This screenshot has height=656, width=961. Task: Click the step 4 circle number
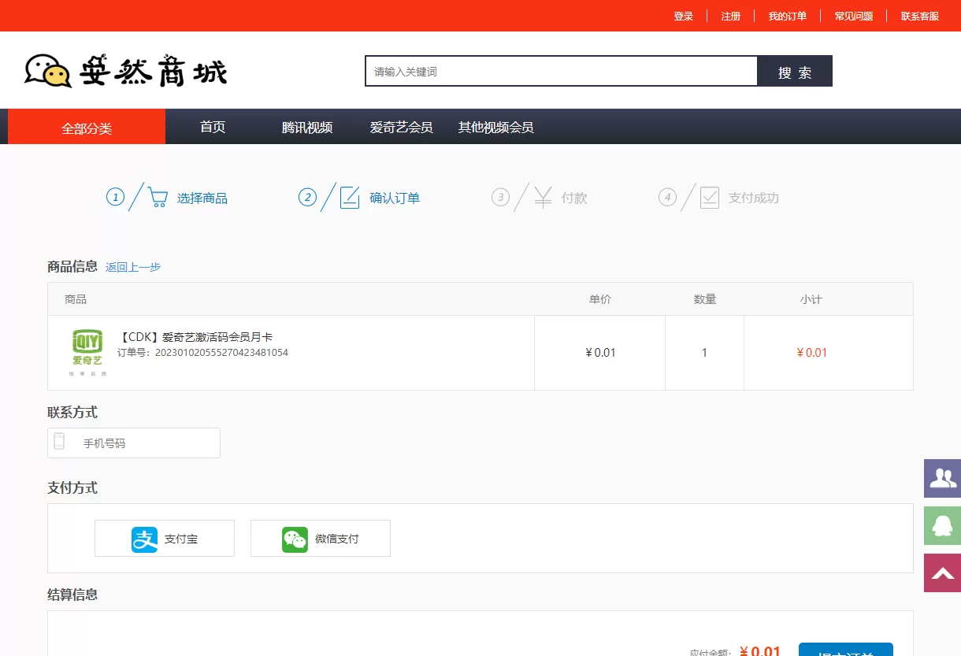668,197
